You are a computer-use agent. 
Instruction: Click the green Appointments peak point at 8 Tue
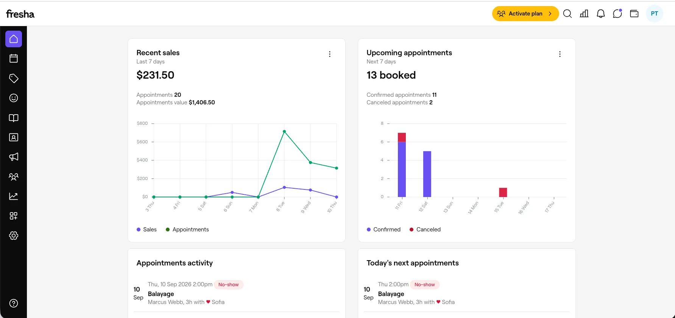pos(284,132)
